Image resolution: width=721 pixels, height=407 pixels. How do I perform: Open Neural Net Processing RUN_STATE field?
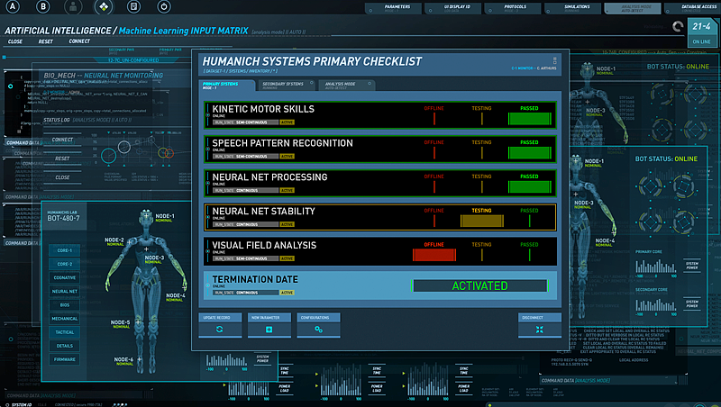point(245,190)
